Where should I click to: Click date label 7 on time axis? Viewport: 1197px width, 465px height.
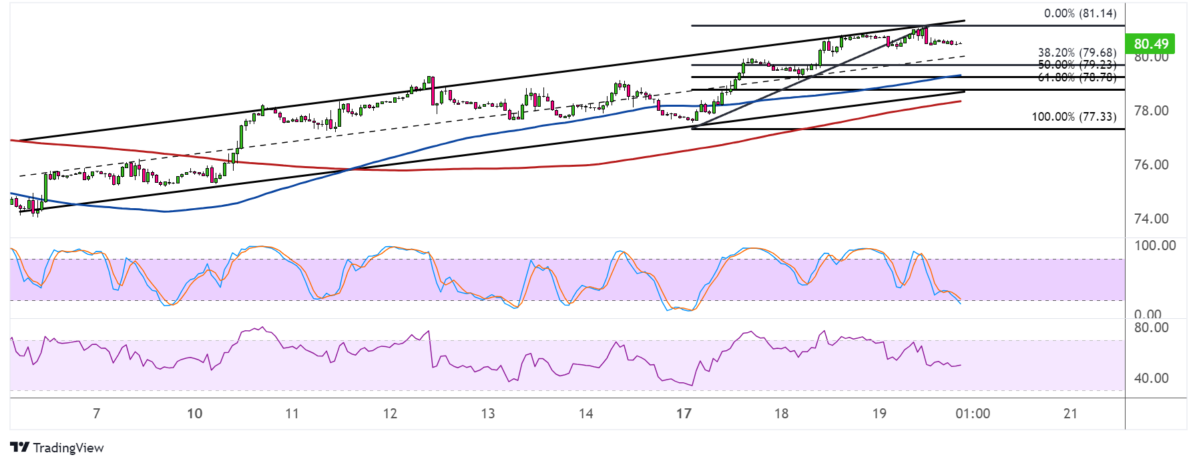[97, 414]
